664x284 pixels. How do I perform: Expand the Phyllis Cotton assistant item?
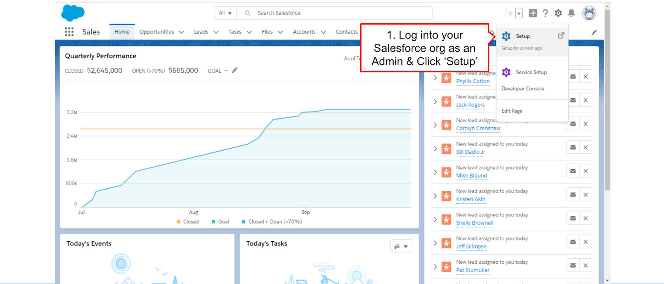(x=435, y=78)
